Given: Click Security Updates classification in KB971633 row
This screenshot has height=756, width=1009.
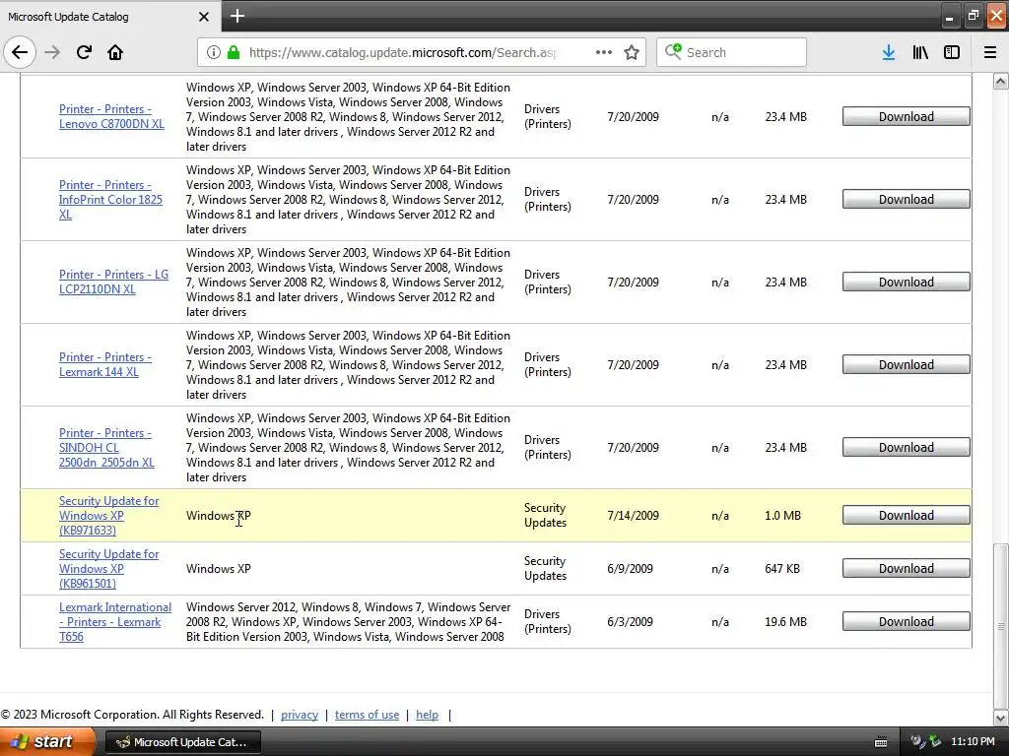Looking at the screenshot, I should (545, 516).
